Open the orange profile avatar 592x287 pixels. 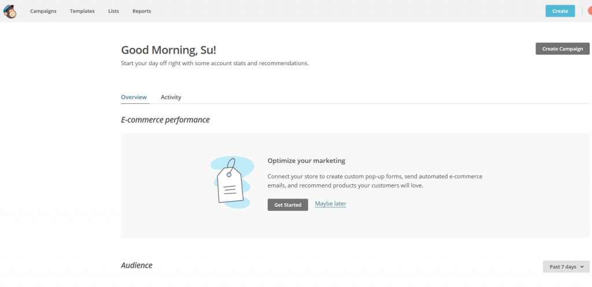point(589,11)
